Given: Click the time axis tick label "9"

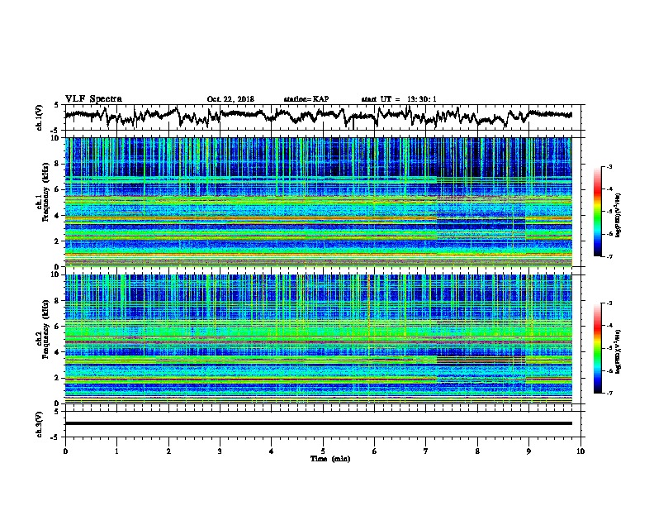Looking at the screenshot, I should coord(528,451).
